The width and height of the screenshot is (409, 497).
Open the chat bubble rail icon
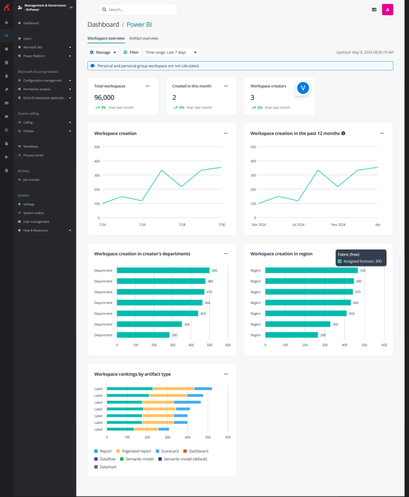click(7, 117)
